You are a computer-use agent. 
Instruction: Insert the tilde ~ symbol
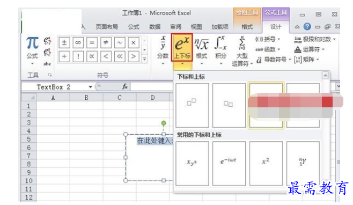pyautogui.click(x=120, y=42)
